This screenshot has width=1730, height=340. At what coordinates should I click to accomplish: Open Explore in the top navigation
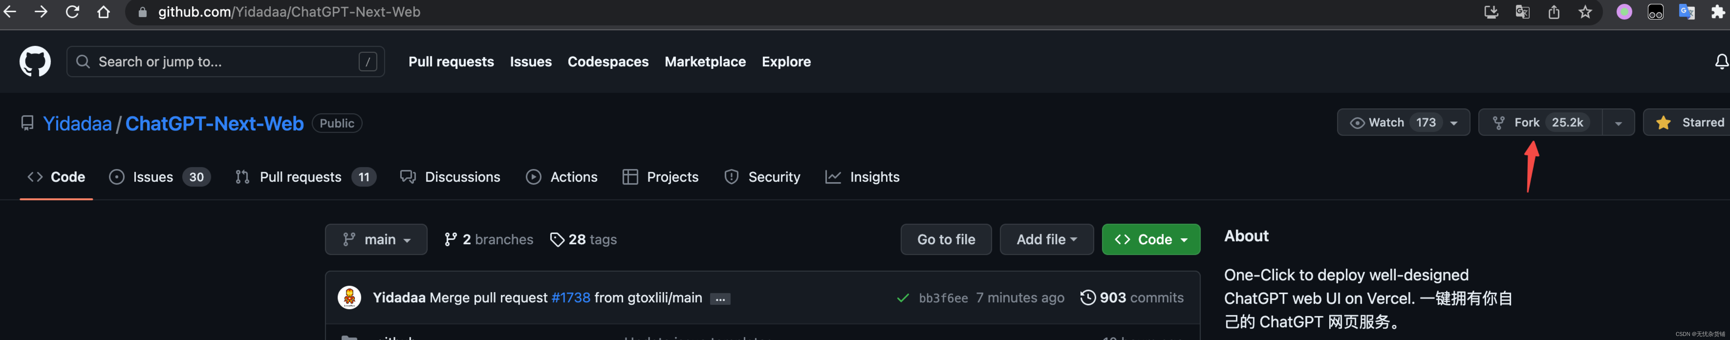[786, 62]
